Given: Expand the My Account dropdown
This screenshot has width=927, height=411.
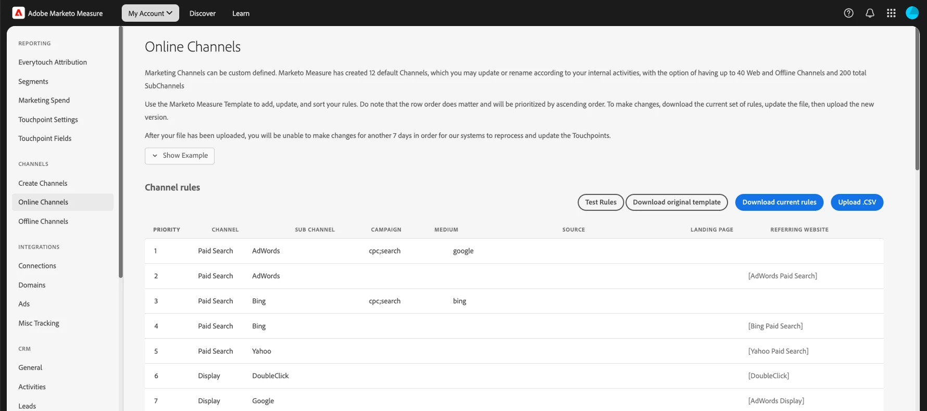Looking at the screenshot, I should pyautogui.click(x=151, y=13).
